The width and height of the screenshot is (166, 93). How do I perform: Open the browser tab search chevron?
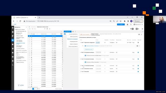[127, 17]
